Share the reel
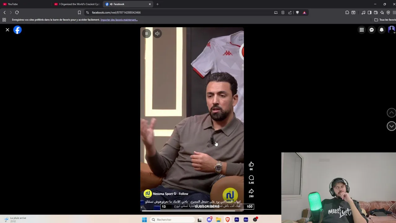396x223 pixels. (251, 191)
